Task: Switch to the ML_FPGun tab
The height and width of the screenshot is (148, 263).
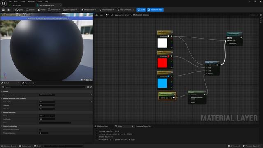Action: 17,5
